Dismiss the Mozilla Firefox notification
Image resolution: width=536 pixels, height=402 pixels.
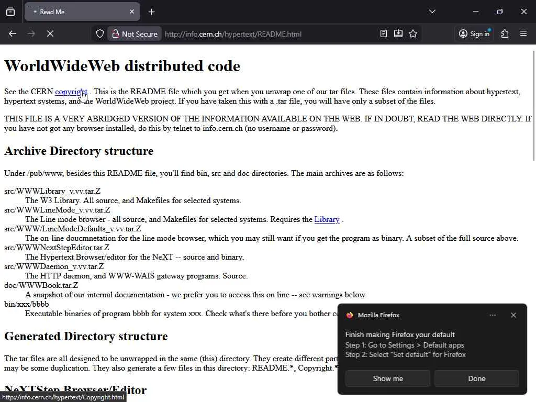tap(513, 315)
